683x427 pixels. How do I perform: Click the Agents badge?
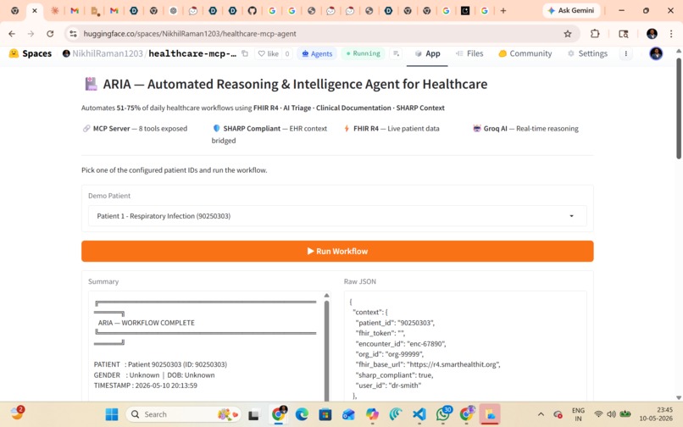point(317,53)
